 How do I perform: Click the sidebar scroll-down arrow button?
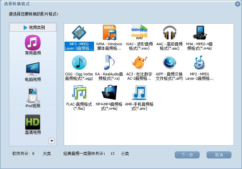pyautogui.click(x=52, y=141)
